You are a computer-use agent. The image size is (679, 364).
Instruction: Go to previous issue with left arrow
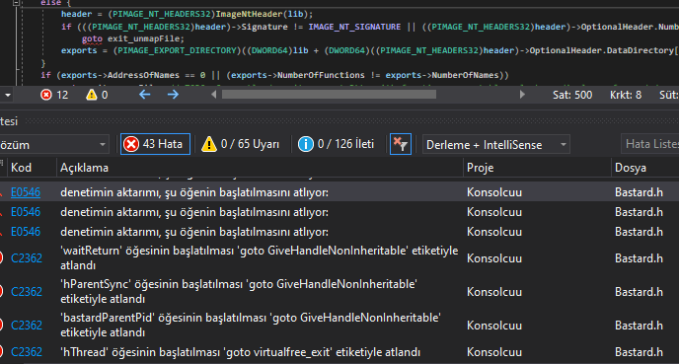145,95
